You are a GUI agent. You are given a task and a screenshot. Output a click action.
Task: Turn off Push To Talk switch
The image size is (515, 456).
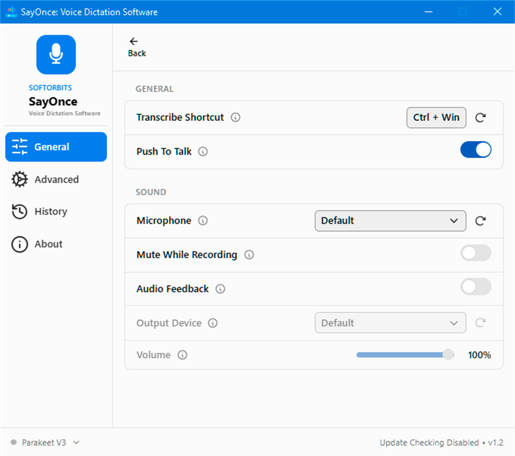click(476, 150)
